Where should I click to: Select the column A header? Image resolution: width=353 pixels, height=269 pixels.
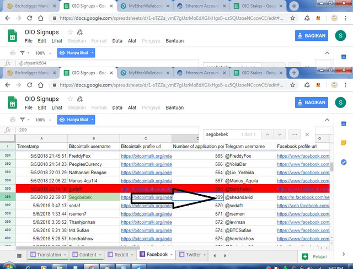coord(42,138)
